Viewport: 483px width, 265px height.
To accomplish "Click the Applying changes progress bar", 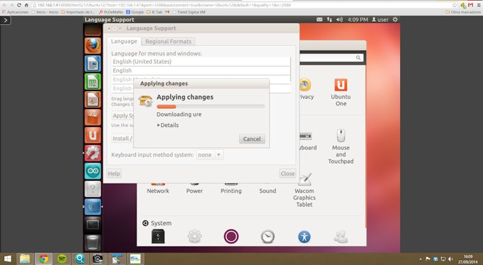I will coord(211,107).
